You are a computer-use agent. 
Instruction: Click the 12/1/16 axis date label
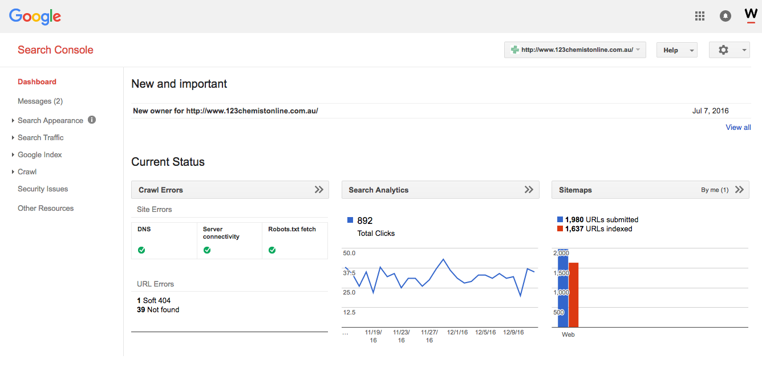click(457, 332)
